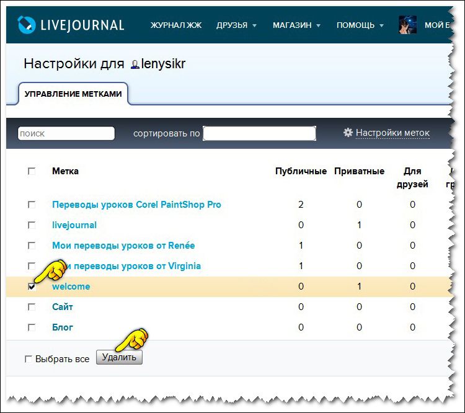This screenshot has width=465, height=413.
Task: Open the ПОМОЩЬ menu label
Action: tap(356, 25)
